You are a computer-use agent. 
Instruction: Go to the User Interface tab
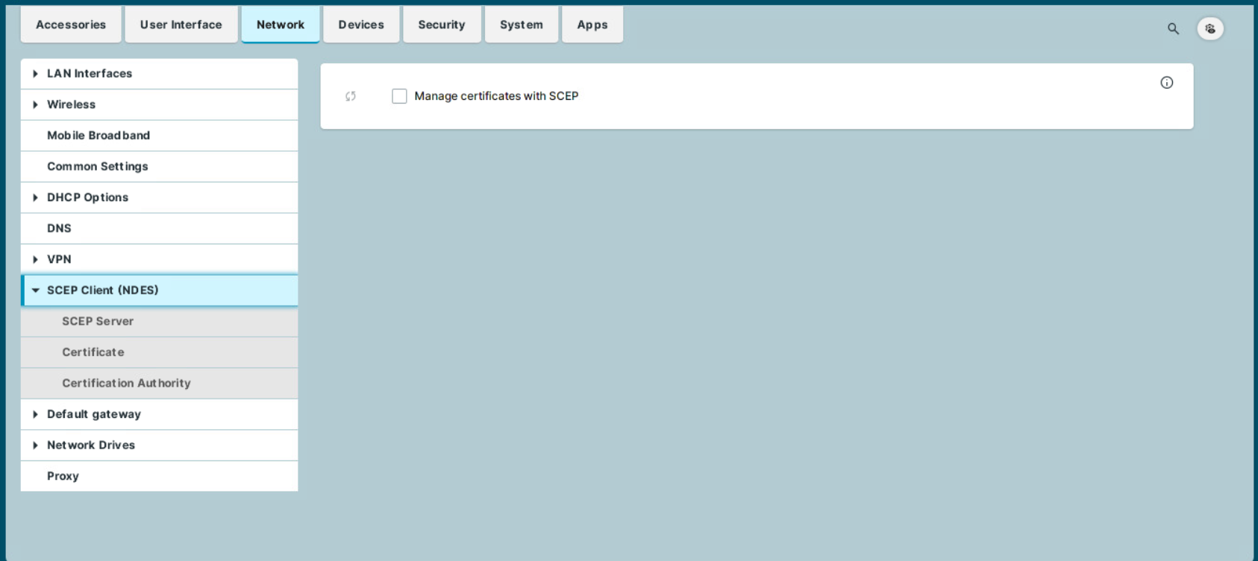pos(181,25)
